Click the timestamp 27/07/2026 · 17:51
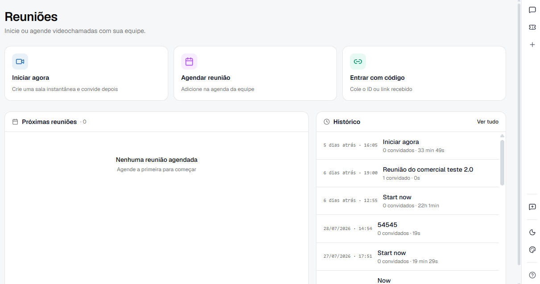Screen dimensions: 540x284 click(348, 256)
